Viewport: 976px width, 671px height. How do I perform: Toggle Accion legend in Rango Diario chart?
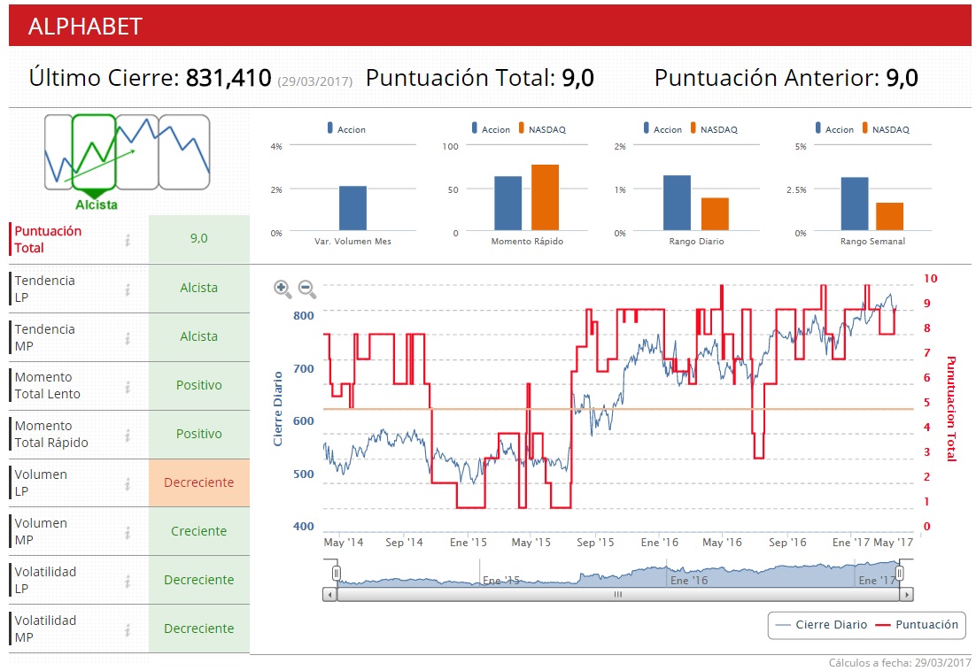[x=662, y=128]
